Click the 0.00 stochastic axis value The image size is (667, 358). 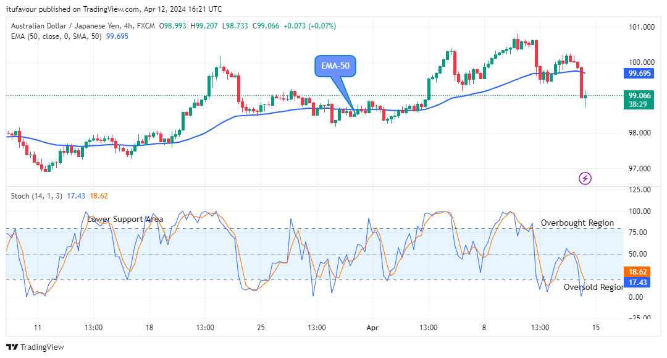tap(636, 297)
